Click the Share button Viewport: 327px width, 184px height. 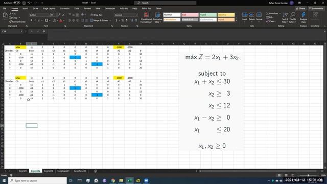coord(300,9)
